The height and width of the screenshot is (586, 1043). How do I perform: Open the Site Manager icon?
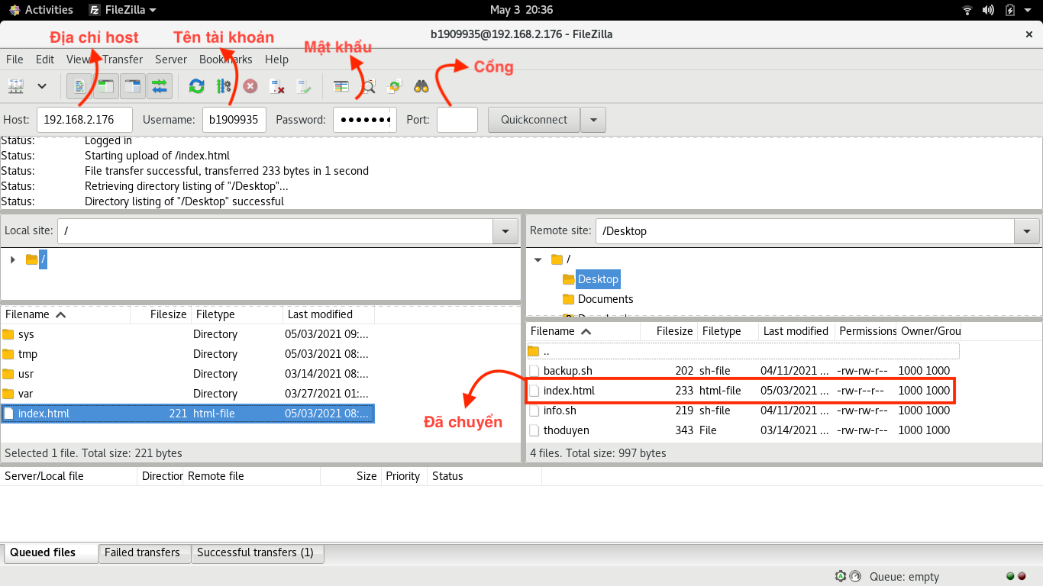[x=17, y=86]
